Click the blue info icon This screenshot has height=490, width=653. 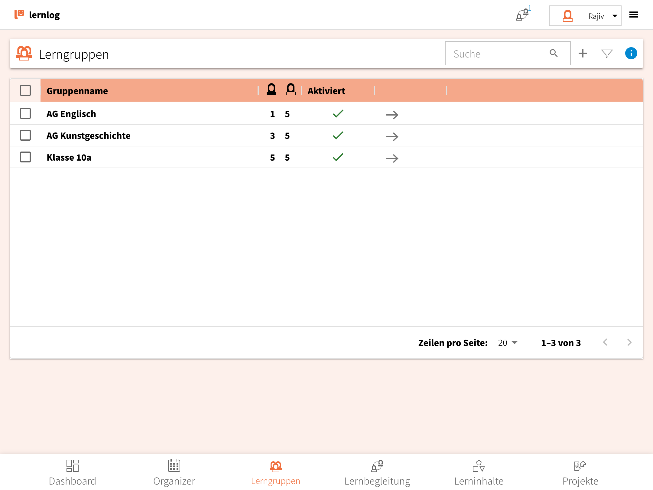point(631,54)
